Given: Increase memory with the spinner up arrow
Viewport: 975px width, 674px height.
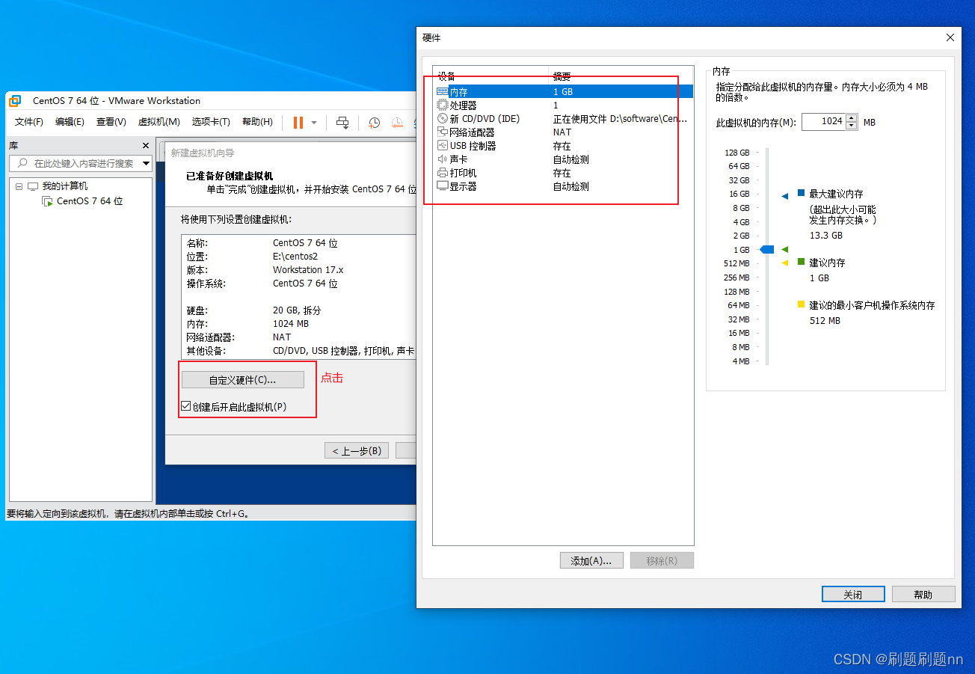Looking at the screenshot, I should pyautogui.click(x=852, y=117).
